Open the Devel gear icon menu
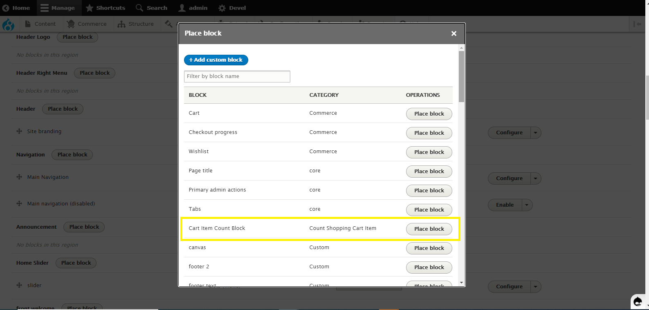The image size is (649, 310). (222, 8)
